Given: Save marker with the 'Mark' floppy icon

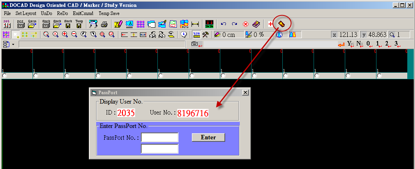Looking at the screenshot, I should pyautogui.click(x=68, y=24).
